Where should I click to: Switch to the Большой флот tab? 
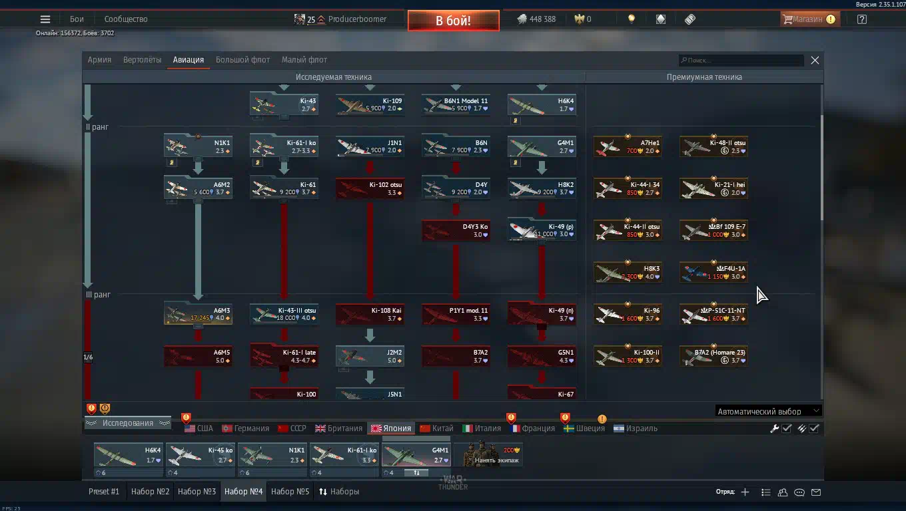tap(242, 60)
